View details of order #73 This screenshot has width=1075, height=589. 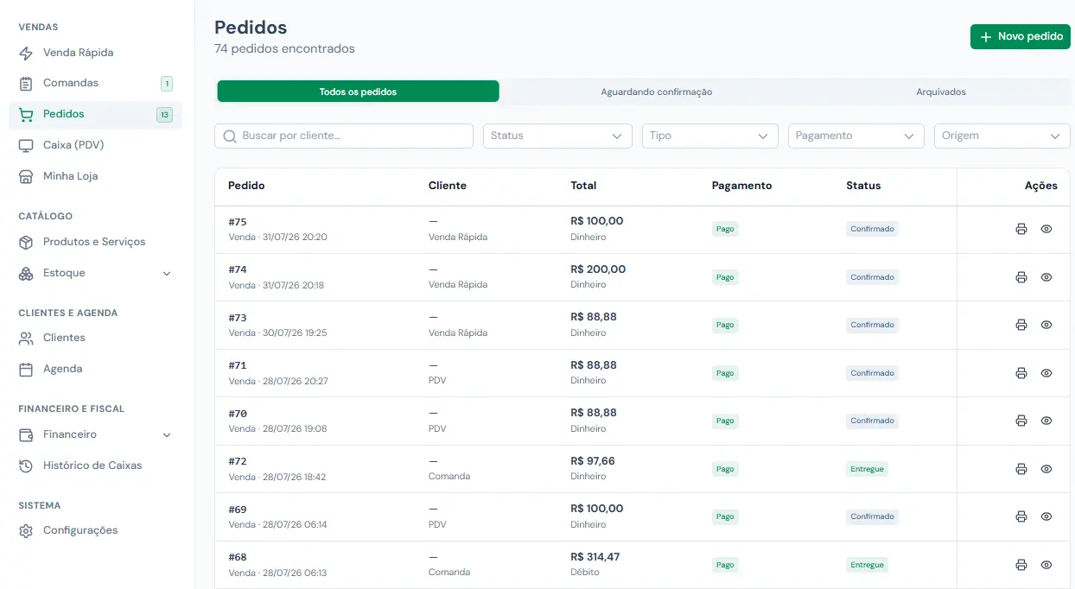coord(1046,325)
